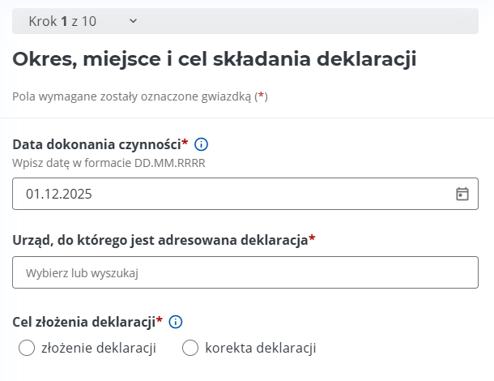Open the 'Wybierz lub wyszukaj' office combo box
Image resolution: width=494 pixels, height=381 pixels.
[245, 273]
